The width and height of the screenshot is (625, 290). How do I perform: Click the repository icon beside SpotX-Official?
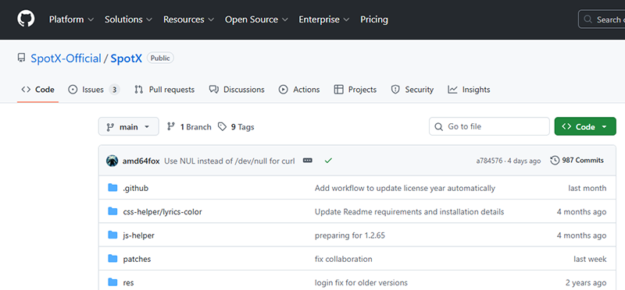(22, 58)
